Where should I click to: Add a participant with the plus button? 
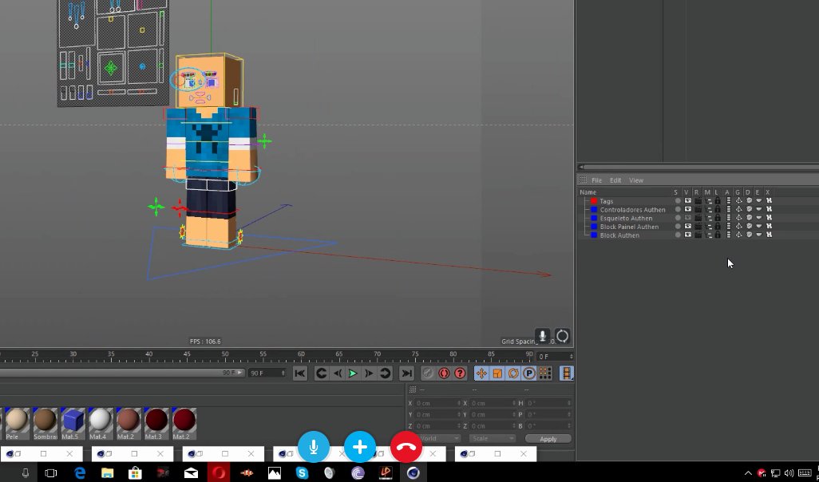tap(360, 447)
